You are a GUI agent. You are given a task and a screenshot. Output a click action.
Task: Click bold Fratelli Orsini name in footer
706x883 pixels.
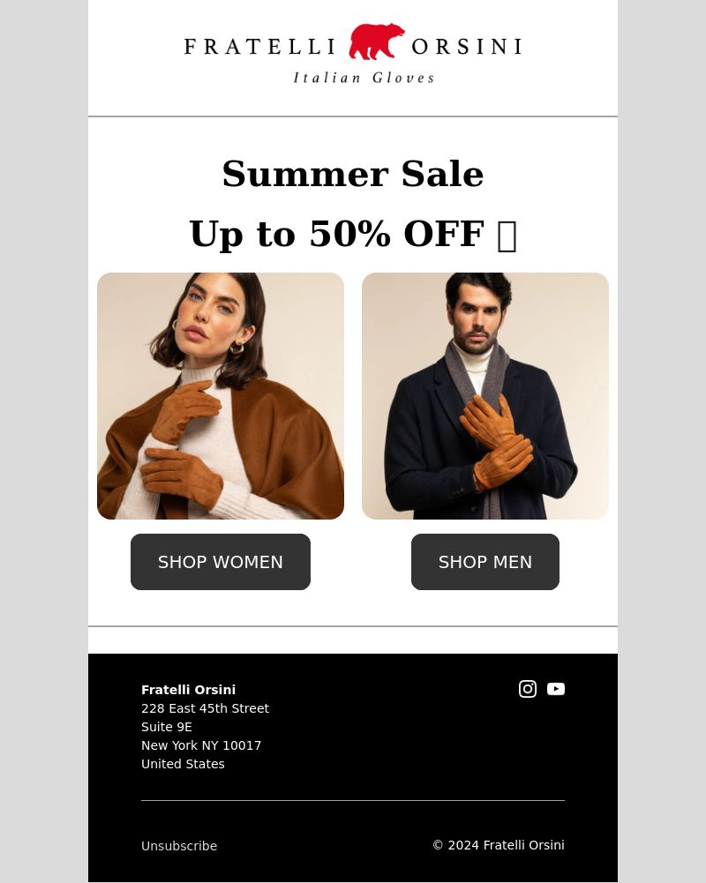[x=188, y=690]
